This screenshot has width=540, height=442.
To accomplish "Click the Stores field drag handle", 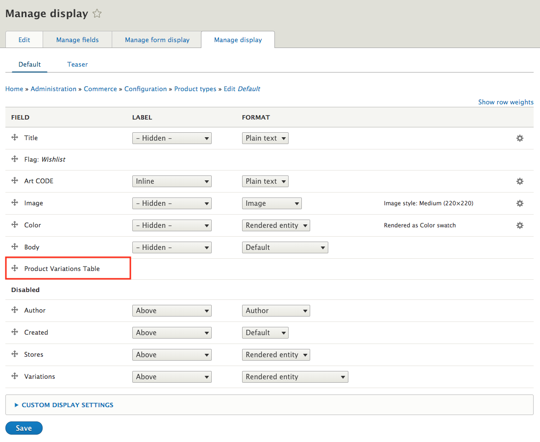I will pyautogui.click(x=15, y=354).
